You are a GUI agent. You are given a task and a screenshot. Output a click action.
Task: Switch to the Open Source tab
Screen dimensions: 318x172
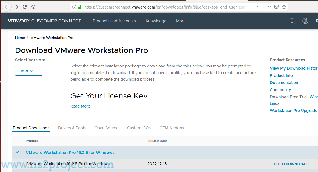pos(106,128)
